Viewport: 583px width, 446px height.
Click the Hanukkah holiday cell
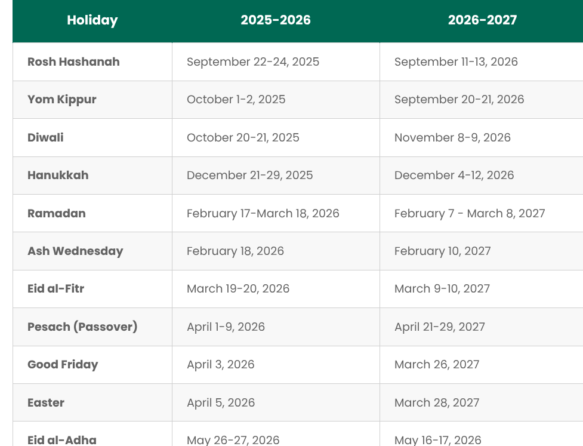(x=58, y=175)
